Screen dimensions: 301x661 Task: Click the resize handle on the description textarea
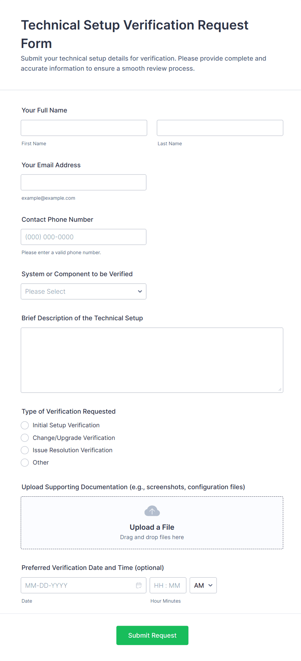(x=280, y=390)
